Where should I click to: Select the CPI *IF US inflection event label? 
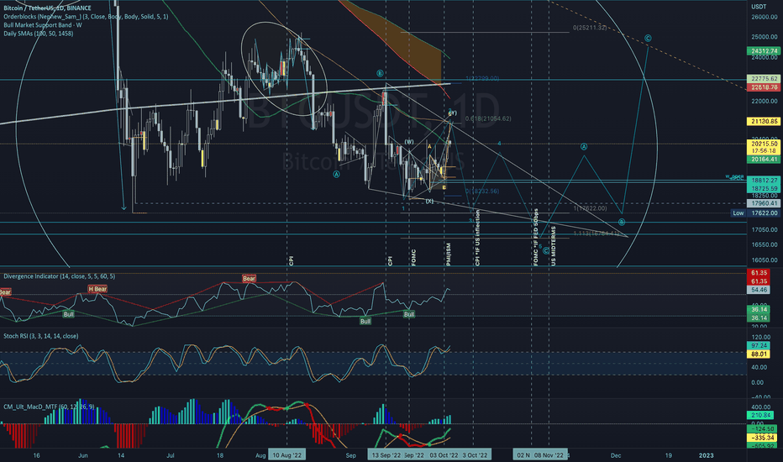point(477,237)
